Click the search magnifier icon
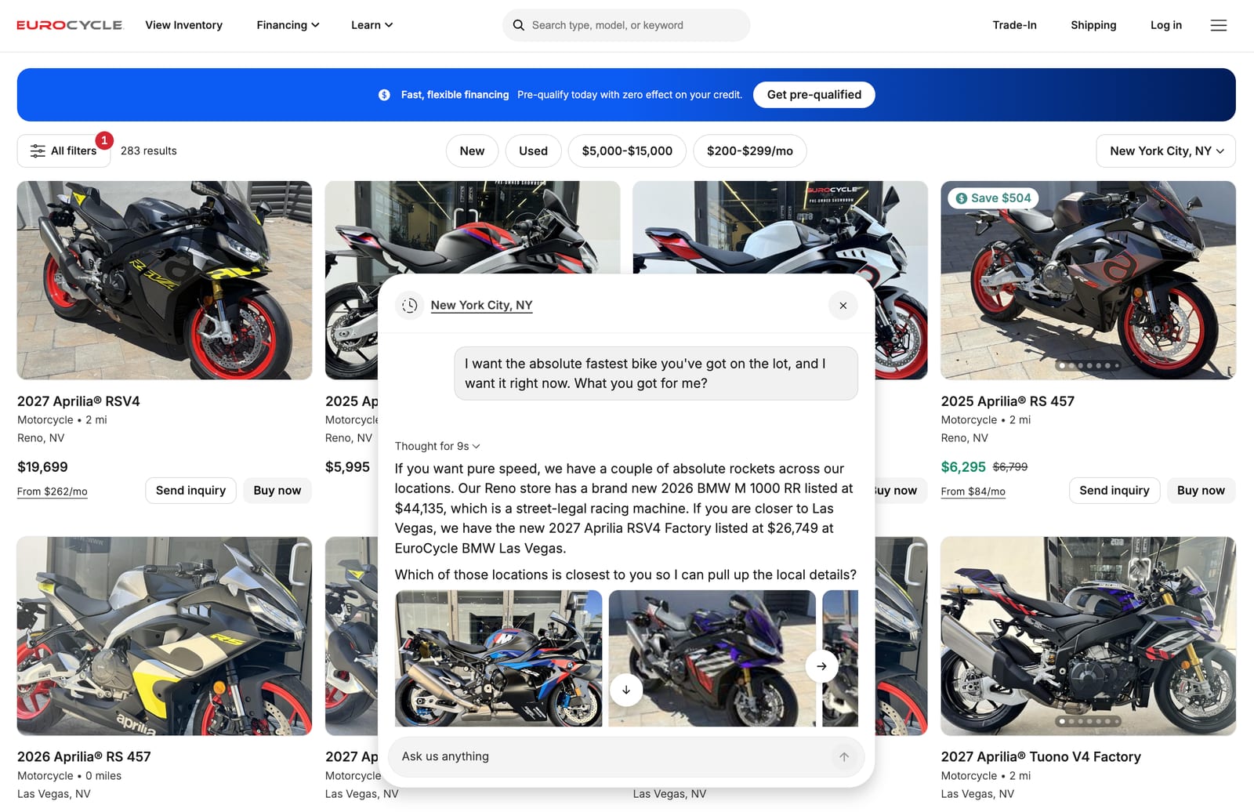 (518, 25)
